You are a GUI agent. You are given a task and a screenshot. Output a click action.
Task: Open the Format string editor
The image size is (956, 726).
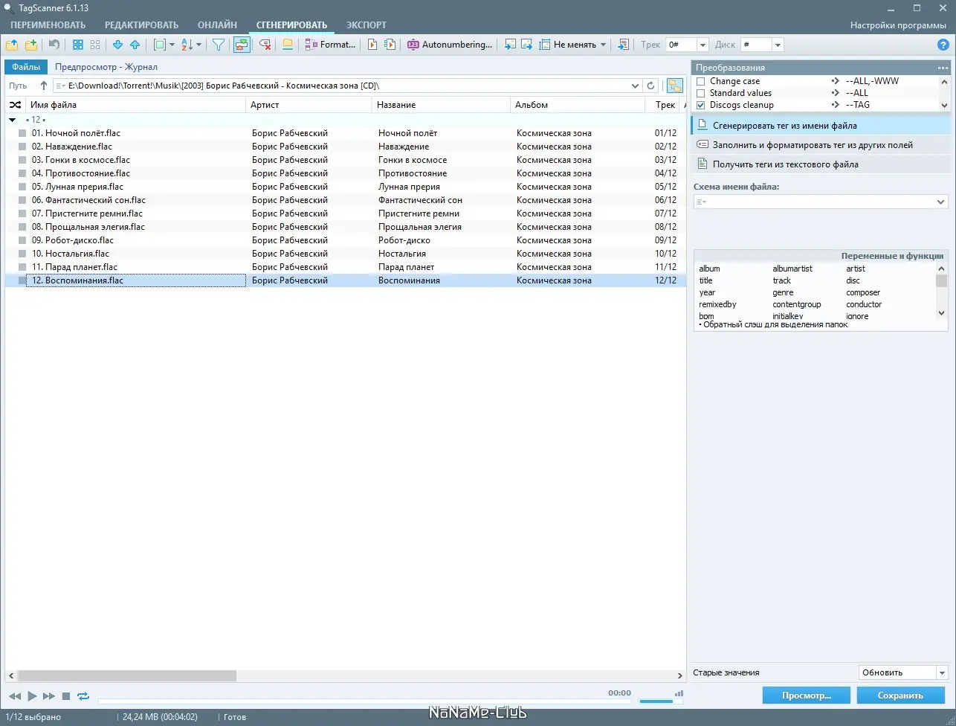[329, 44]
